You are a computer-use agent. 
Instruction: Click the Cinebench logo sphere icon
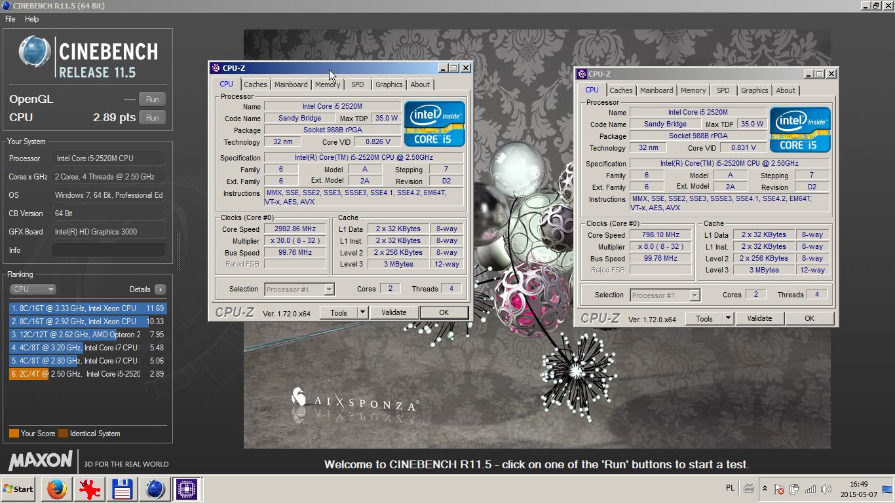tap(35, 52)
